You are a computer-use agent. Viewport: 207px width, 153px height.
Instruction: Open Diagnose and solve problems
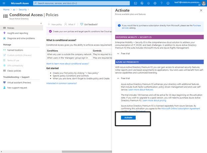pyautogui.click(x=22, y=38)
